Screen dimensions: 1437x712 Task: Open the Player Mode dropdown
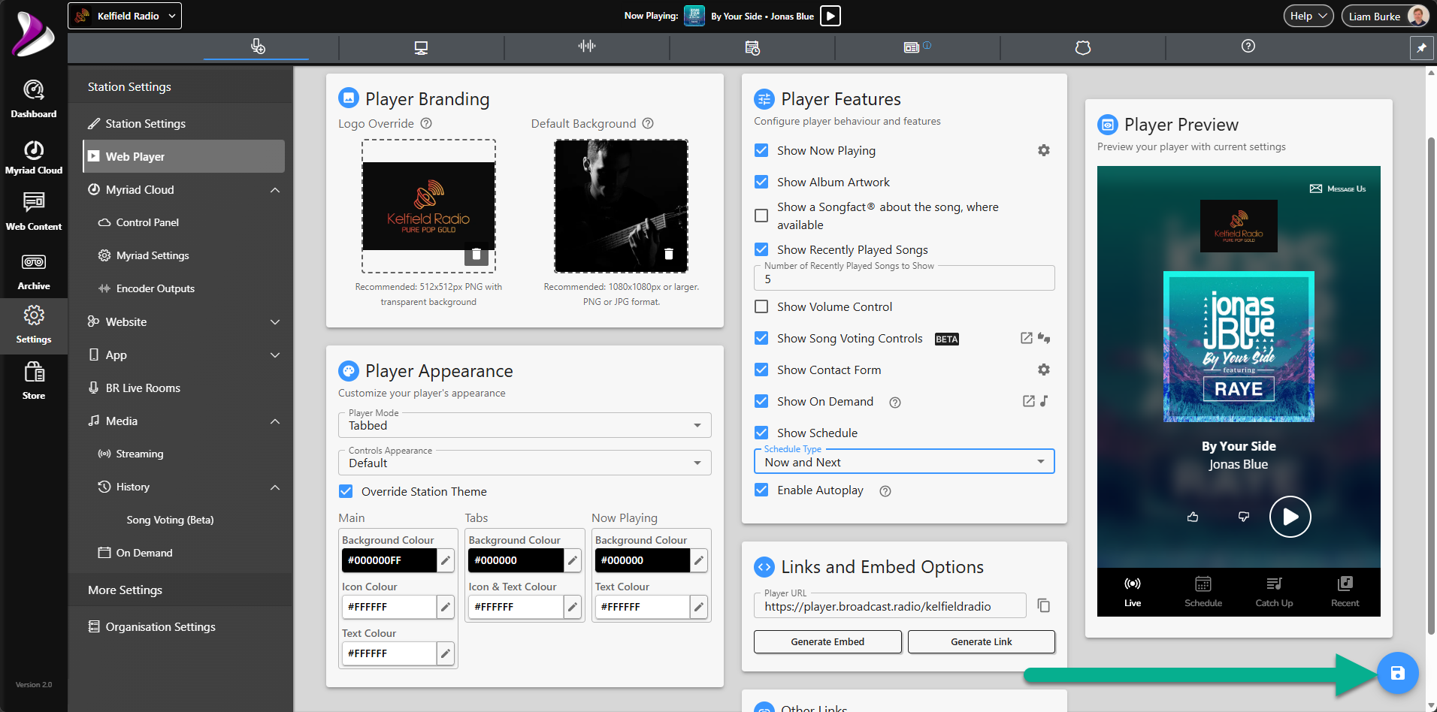[525, 425]
